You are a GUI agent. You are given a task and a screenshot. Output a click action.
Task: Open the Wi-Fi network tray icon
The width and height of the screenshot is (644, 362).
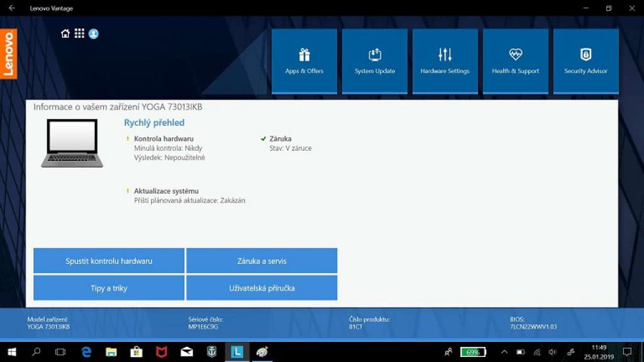[537, 352]
